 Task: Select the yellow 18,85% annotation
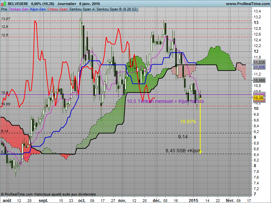[188, 121]
